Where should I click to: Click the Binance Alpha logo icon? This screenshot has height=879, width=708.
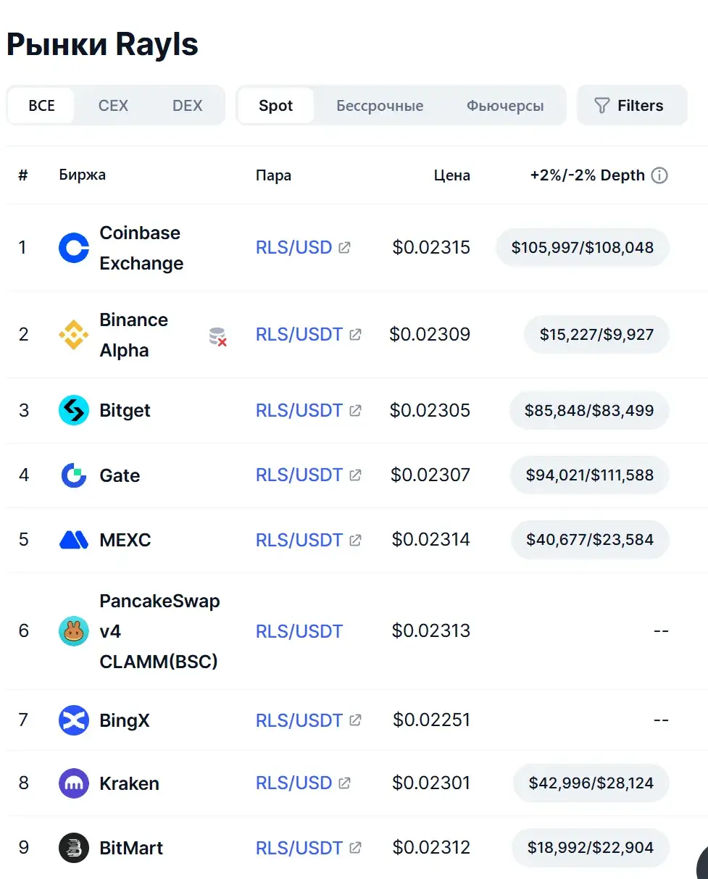pos(74,335)
